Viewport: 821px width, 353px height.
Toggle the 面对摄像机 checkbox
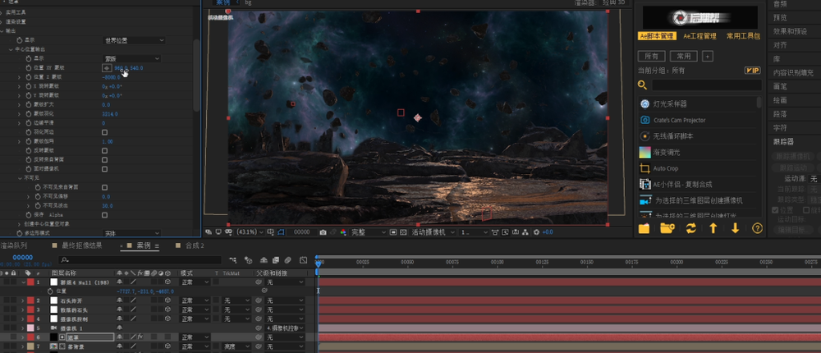click(x=104, y=168)
